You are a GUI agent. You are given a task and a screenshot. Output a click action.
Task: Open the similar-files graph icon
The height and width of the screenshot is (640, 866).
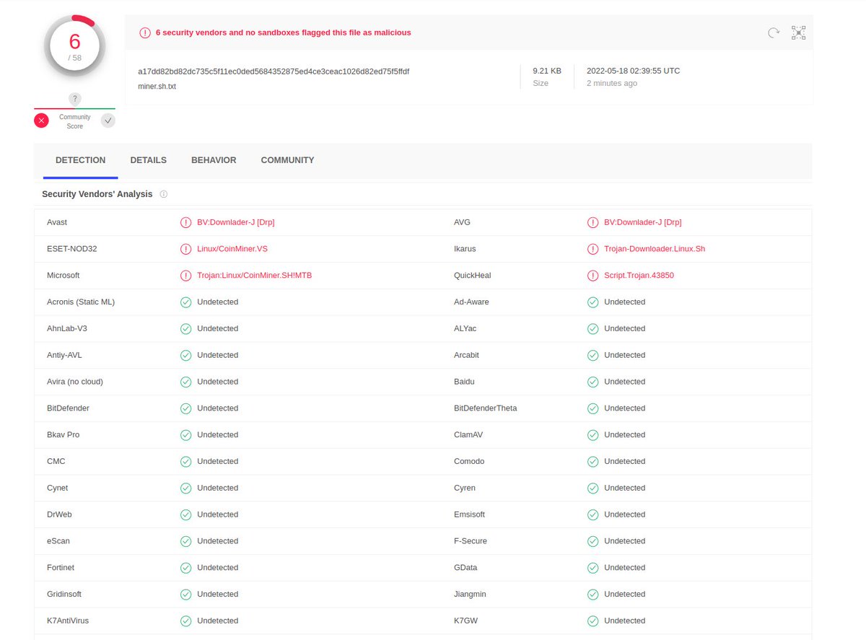tap(798, 32)
